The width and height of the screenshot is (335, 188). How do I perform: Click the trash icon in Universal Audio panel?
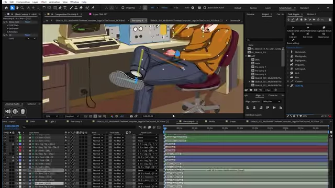23,111
